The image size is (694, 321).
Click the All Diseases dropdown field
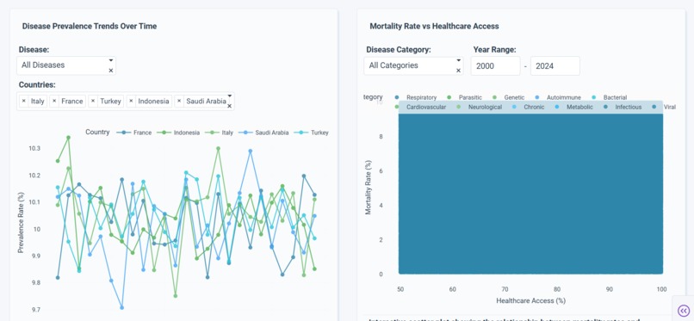pyautogui.click(x=66, y=65)
